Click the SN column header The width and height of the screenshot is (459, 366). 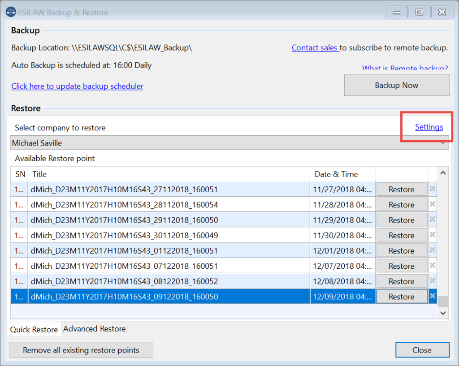click(19, 174)
